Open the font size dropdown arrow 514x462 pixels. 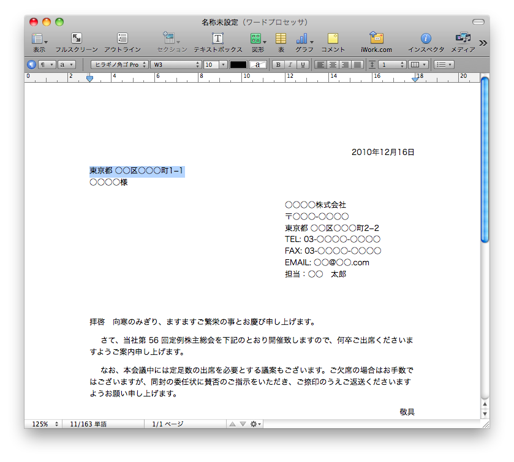click(224, 64)
